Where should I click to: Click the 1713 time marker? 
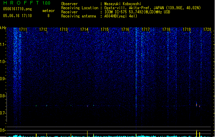tap(64, 29)
